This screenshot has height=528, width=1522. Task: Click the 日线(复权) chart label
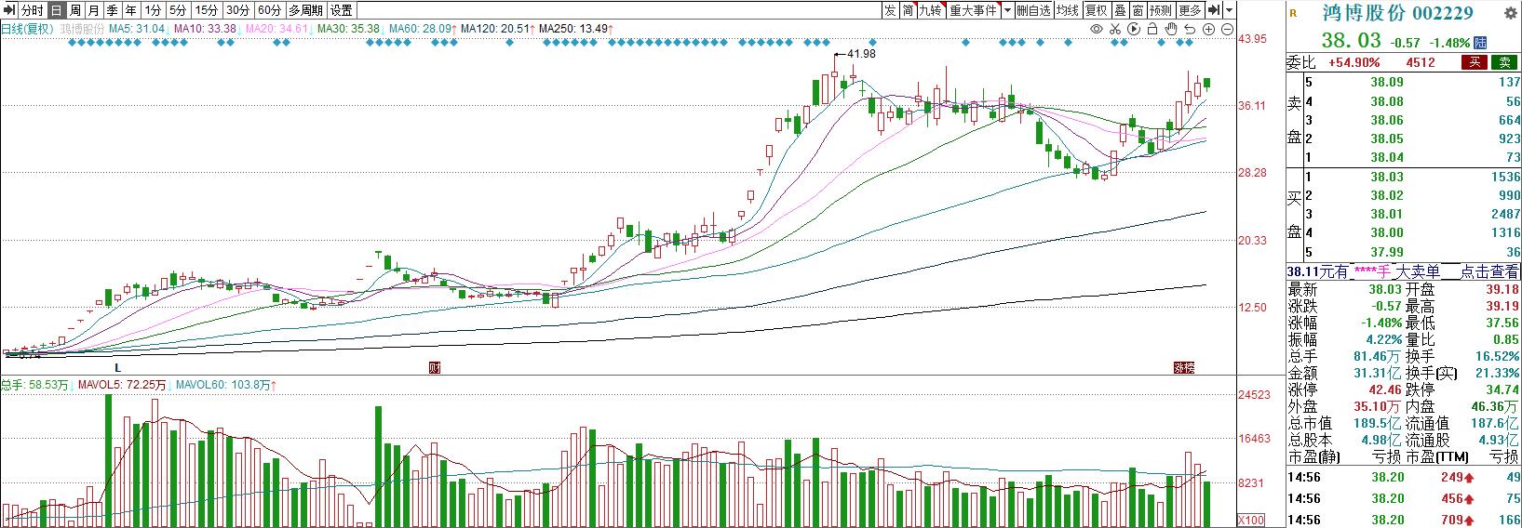coord(27,30)
